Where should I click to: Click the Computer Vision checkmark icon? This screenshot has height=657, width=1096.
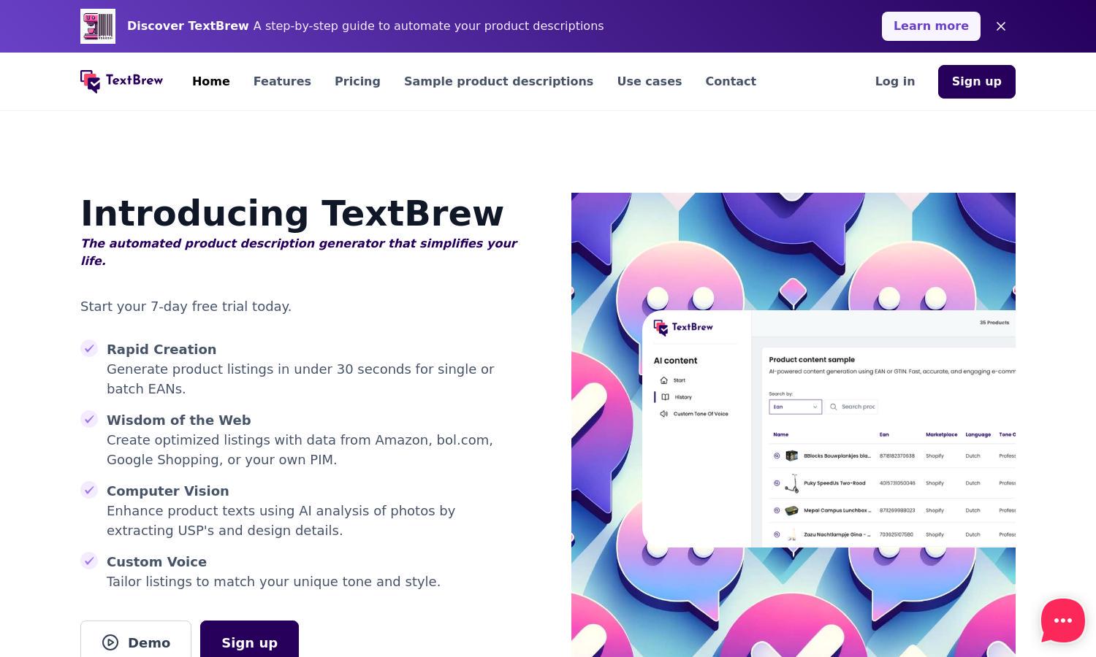click(89, 490)
